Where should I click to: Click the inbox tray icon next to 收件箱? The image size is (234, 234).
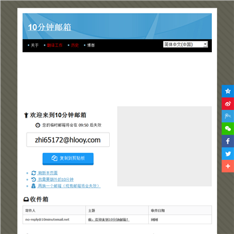tap(26, 200)
